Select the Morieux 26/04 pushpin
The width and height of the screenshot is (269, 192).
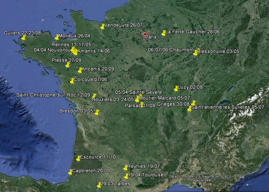coord(57,37)
